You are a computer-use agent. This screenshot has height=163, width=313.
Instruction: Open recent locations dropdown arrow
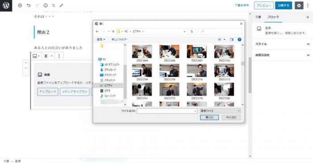pos(109,32)
